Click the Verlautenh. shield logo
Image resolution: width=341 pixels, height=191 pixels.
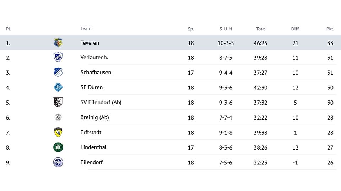pos(58,57)
